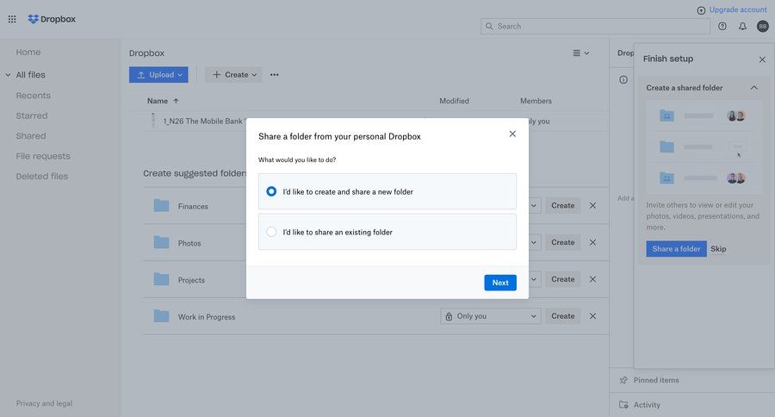Click the Work in Progress folder name

207,317
